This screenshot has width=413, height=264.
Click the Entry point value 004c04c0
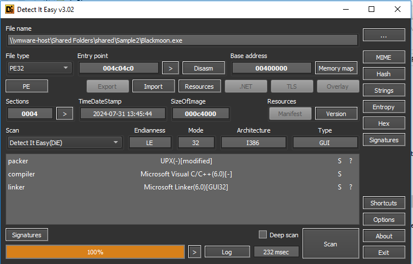tap(118, 68)
